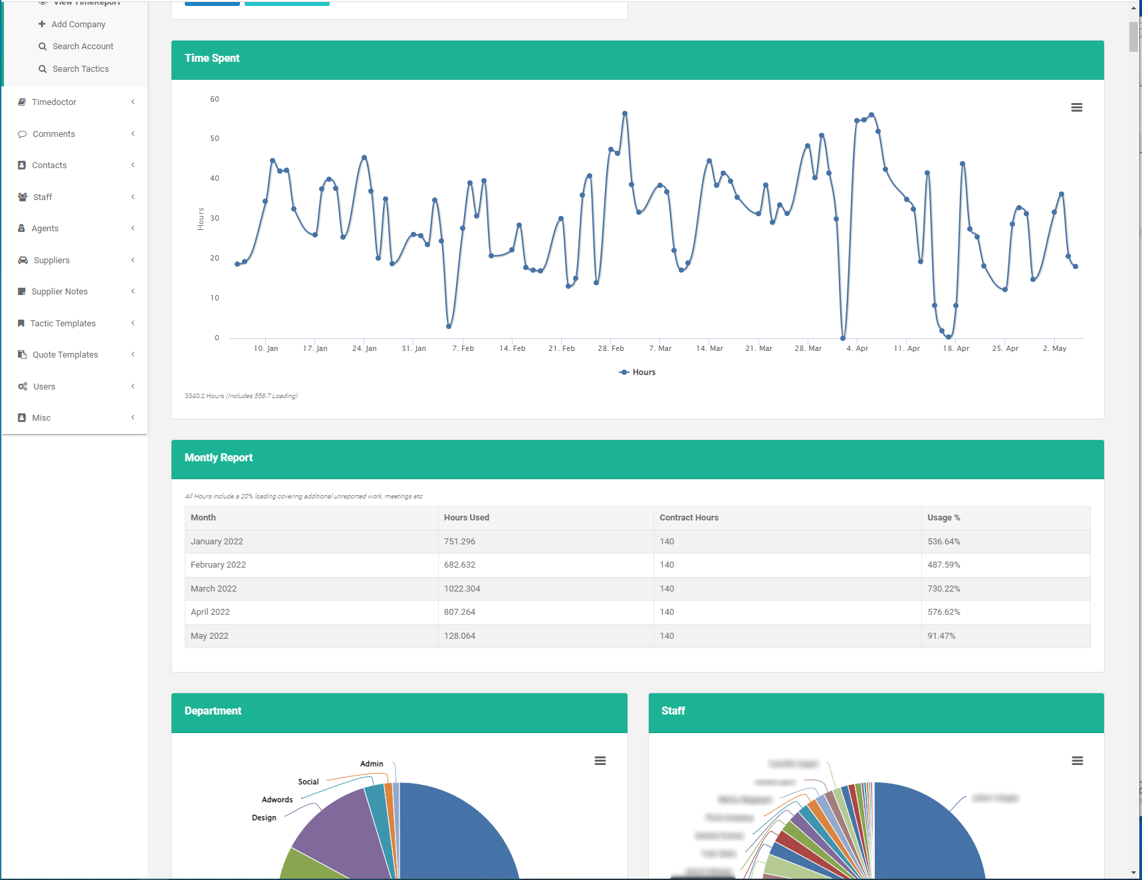Click the Quote Templates icon

click(x=22, y=355)
